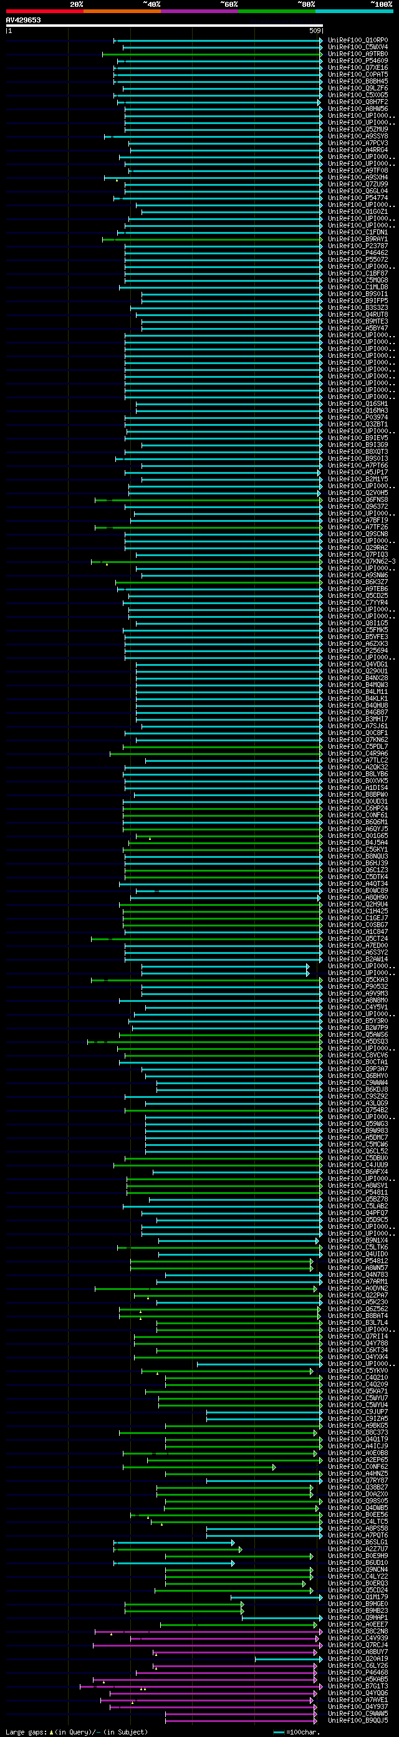This screenshot has height=1737, width=399.
Task: Click label UniRef100_Q7ZU99
Action: click(x=358, y=184)
